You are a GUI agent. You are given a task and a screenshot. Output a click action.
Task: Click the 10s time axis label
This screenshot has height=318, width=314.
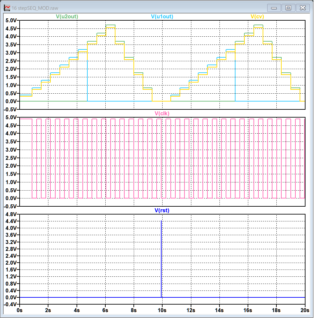point(162,310)
